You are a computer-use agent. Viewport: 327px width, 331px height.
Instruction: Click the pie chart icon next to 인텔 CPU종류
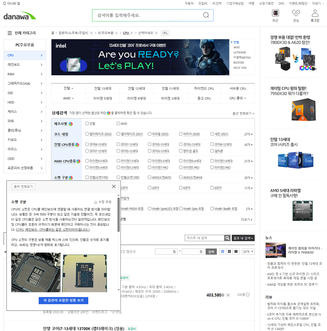coord(77,145)
